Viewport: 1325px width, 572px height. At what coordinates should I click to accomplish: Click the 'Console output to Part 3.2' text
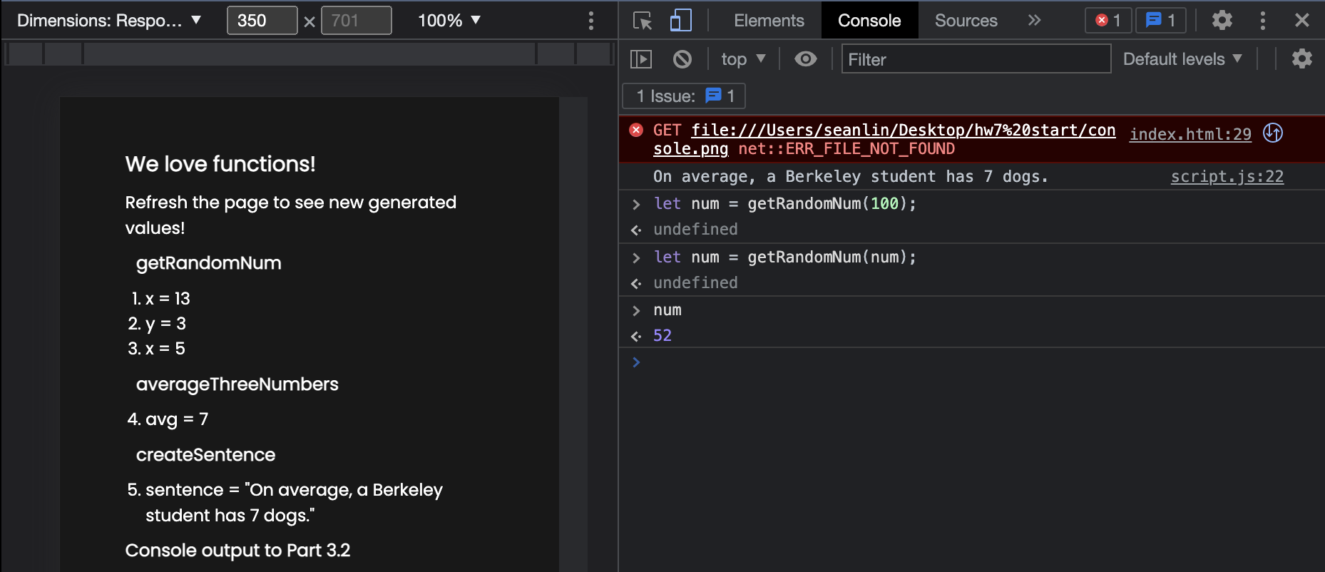coord(237,551)
